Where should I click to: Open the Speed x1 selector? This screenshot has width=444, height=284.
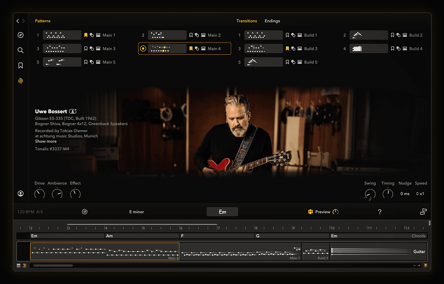(420, 194)
